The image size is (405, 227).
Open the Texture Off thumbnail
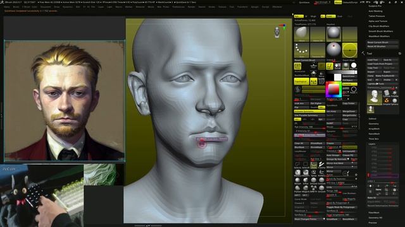tap(318, 50)
